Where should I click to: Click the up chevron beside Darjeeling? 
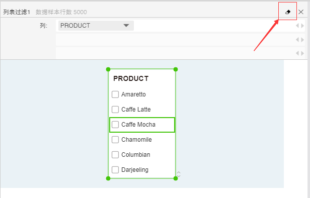[x=179, y=172]
